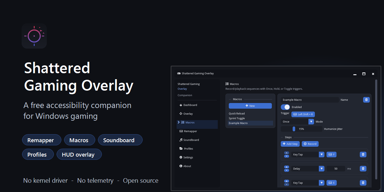
Task: Create a macro with the New button
Action: point(250,106)
